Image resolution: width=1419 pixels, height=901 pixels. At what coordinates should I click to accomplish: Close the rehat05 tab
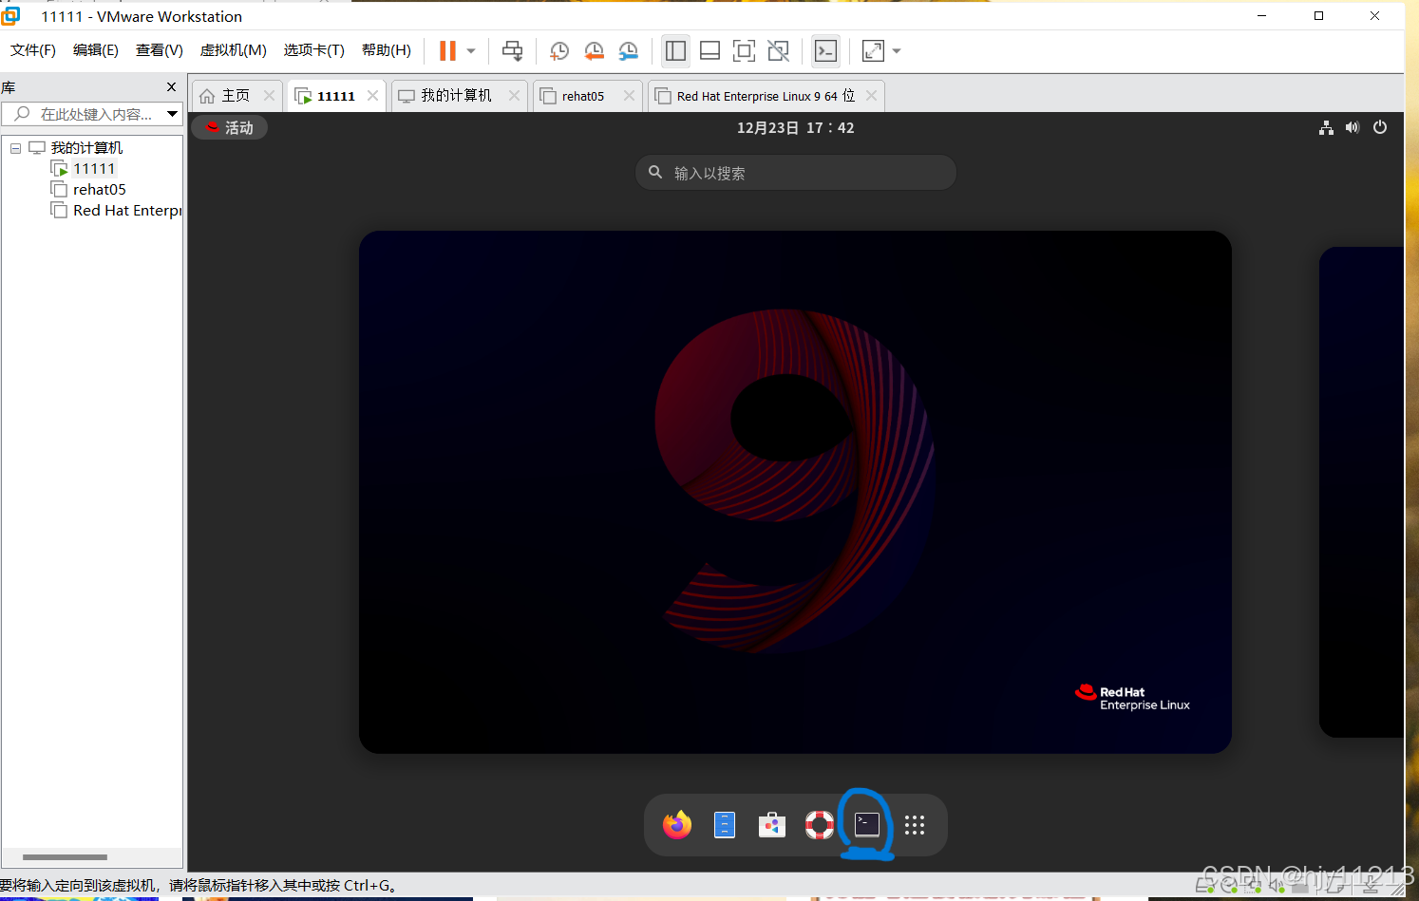(629, 96)
